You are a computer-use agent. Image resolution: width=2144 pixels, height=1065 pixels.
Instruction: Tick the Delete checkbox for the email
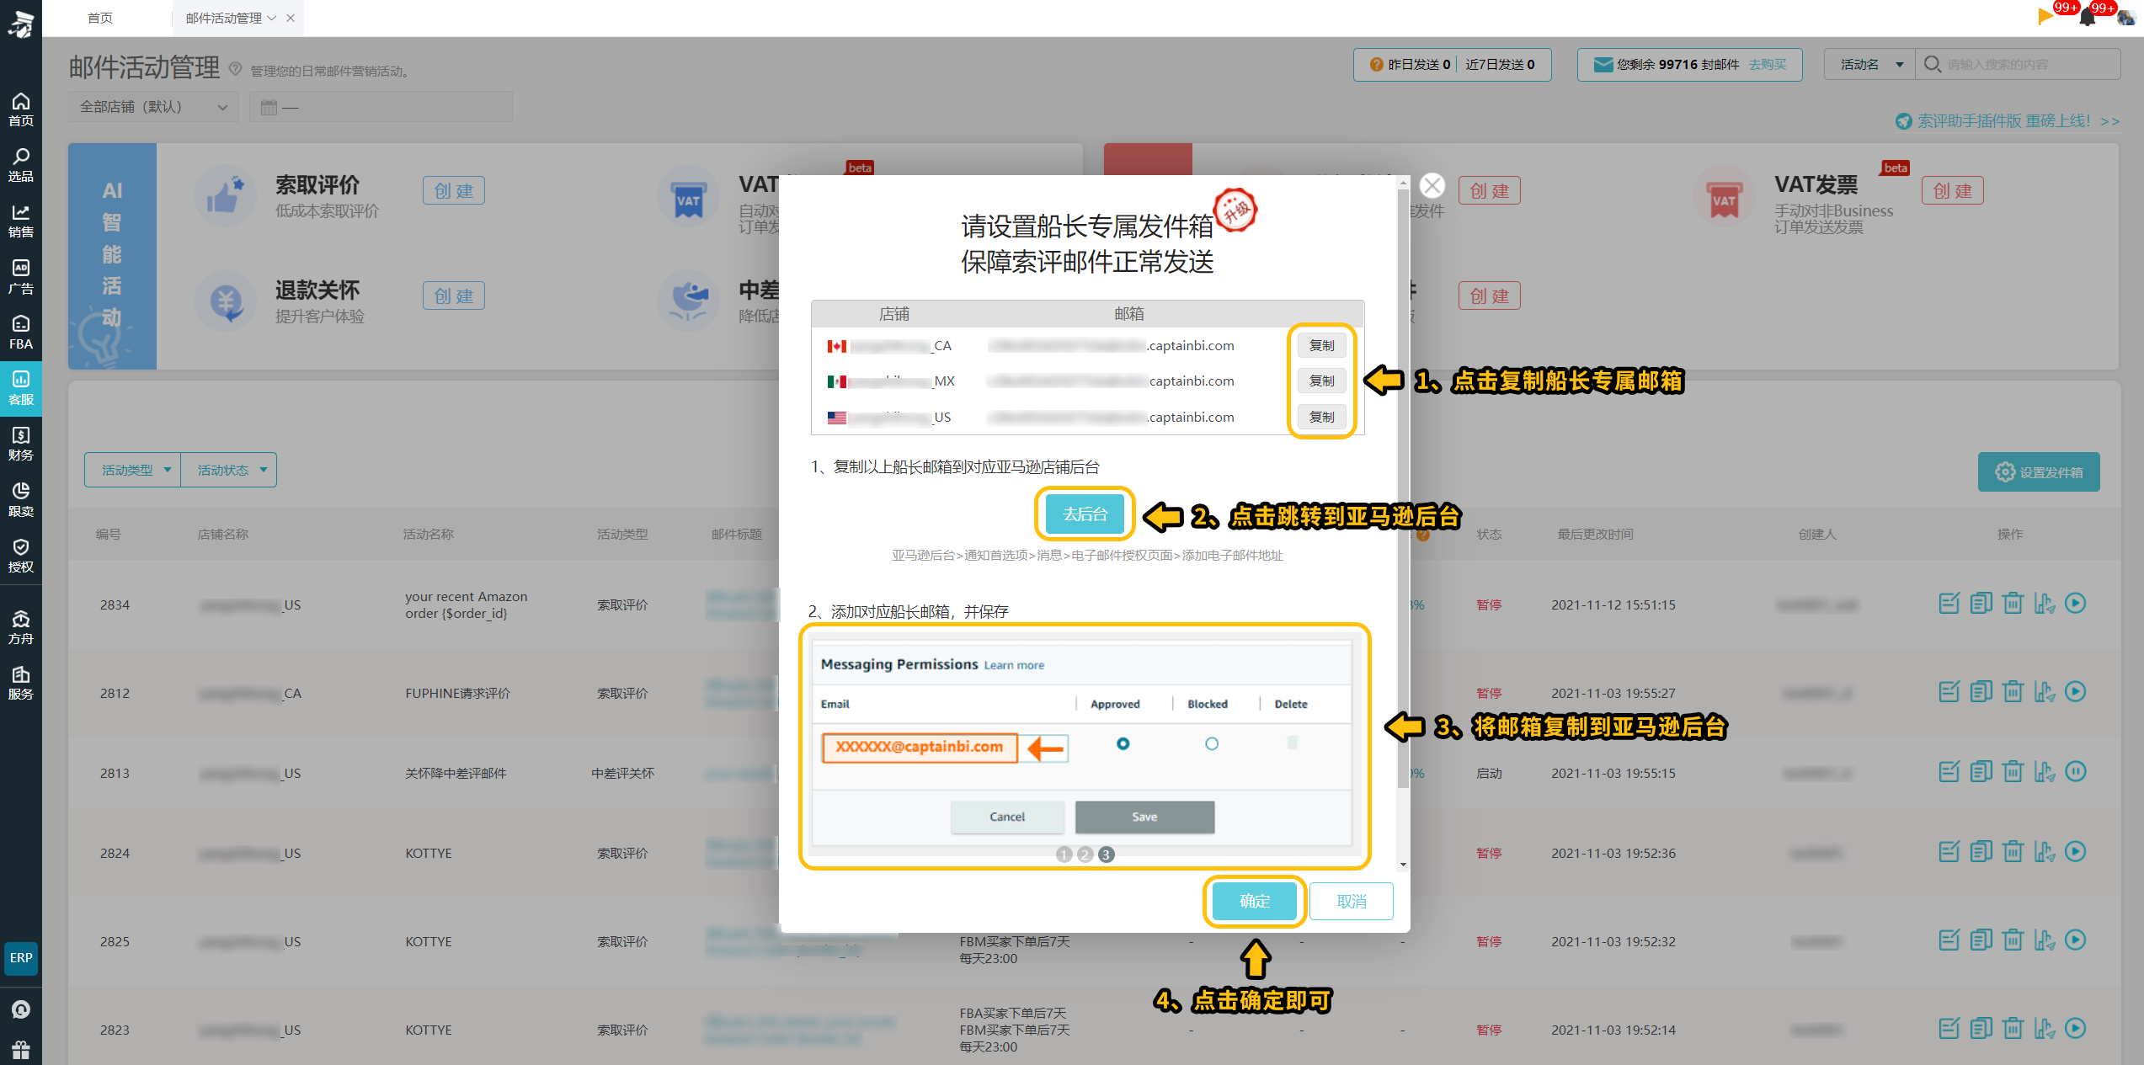(1292, 743)
